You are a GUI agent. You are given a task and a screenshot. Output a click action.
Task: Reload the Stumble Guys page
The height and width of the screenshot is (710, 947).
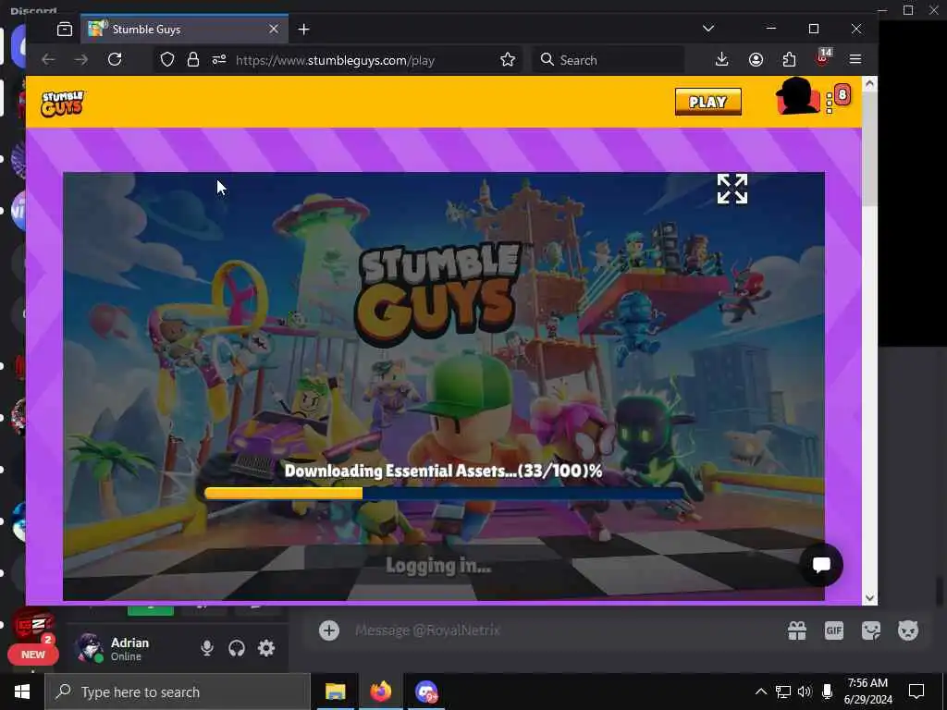(x=115, y=59)
